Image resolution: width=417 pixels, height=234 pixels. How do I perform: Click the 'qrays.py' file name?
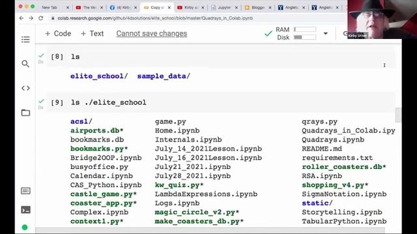point(320,122)
